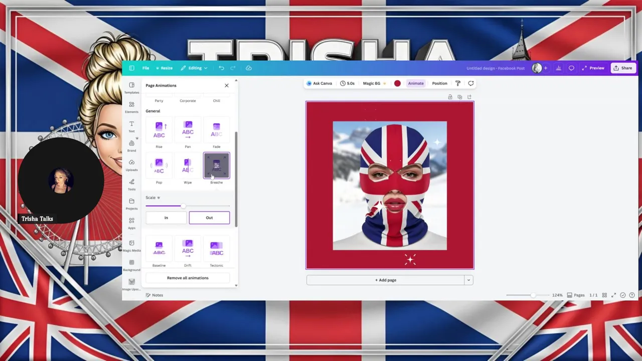Click the user profile avatar in header
The image size is (642, 361).
tap(537, 68)
